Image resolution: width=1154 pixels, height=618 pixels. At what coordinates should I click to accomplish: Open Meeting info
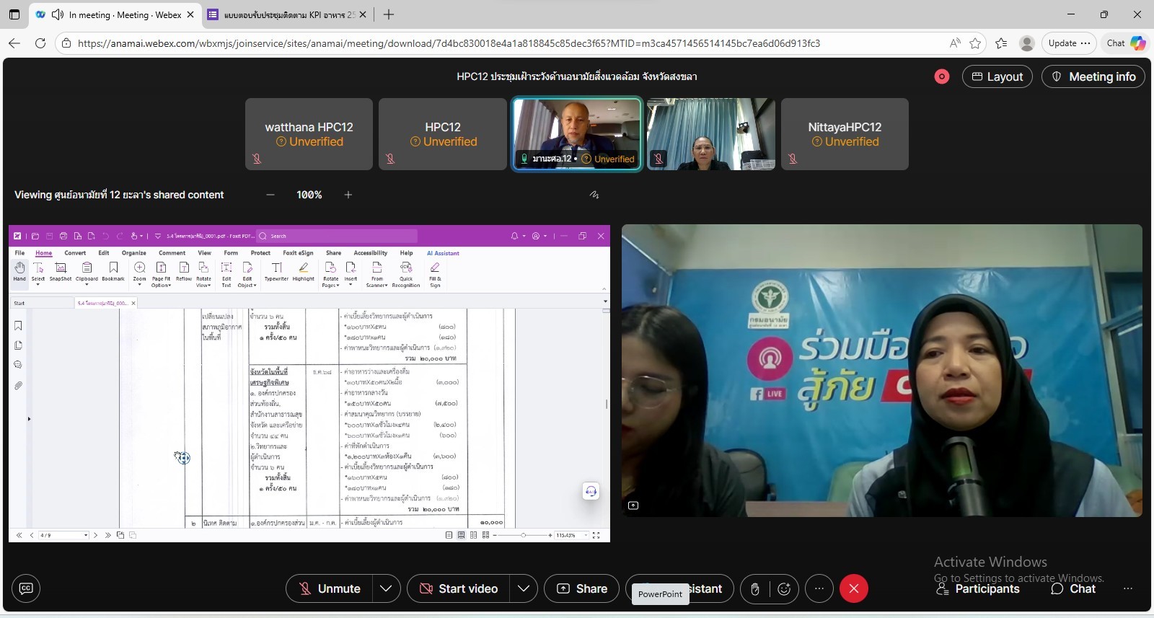point(1093,76)
